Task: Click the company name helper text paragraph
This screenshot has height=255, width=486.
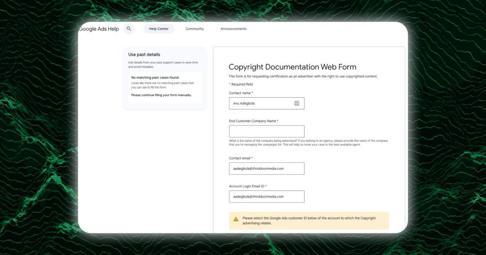Action: [309, 143]
